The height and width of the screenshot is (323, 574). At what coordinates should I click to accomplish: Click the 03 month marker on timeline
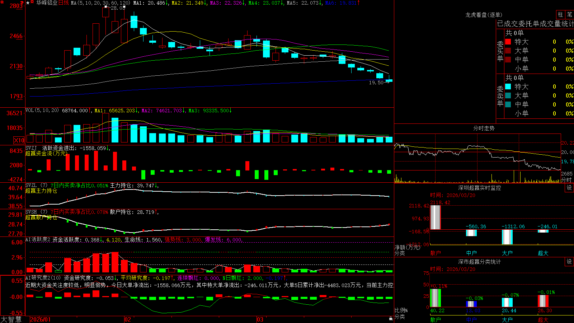pos(260,319)
